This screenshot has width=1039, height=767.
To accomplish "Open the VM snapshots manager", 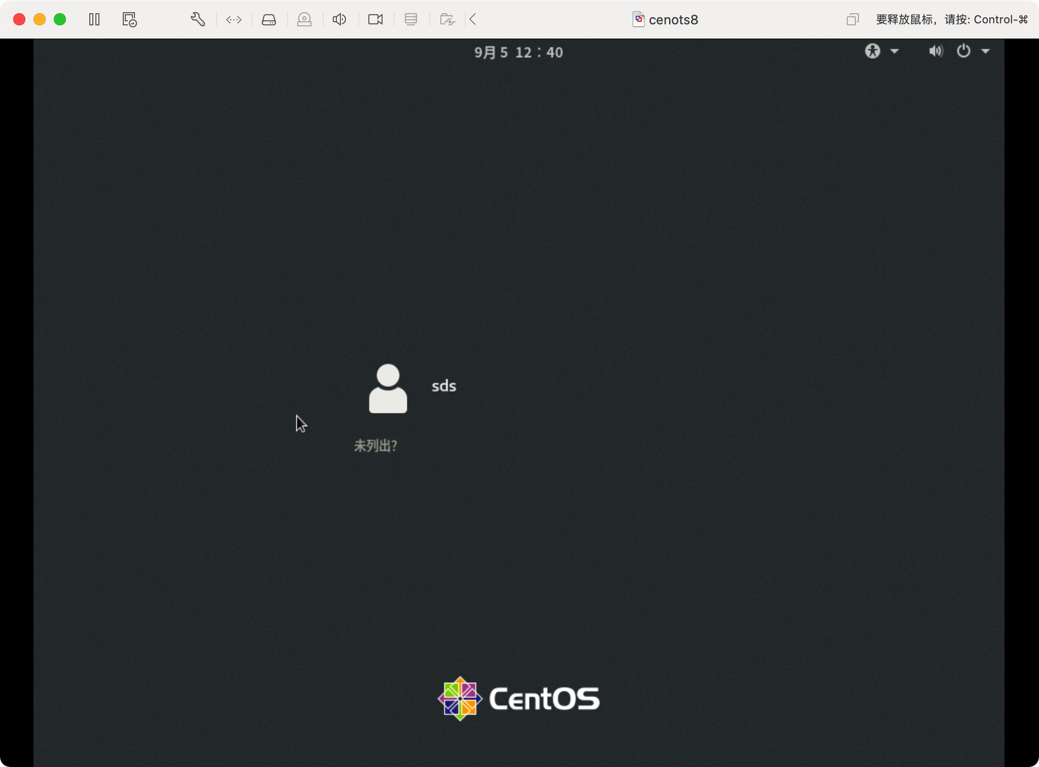I will tap(129, 20).
